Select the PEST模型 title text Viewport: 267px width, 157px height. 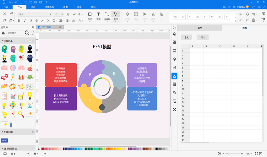click(102, 47)
